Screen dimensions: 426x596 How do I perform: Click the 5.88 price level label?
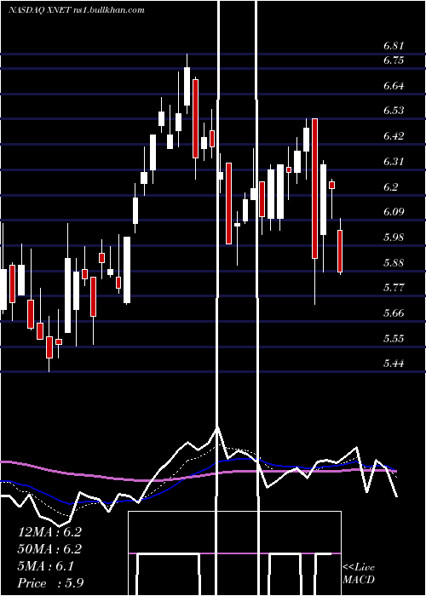pyautogui.click(x=394, y=262)
